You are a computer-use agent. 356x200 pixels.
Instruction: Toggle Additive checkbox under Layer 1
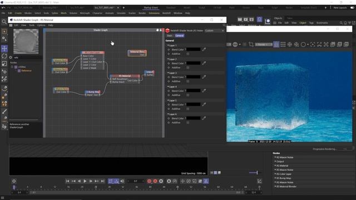188,54
